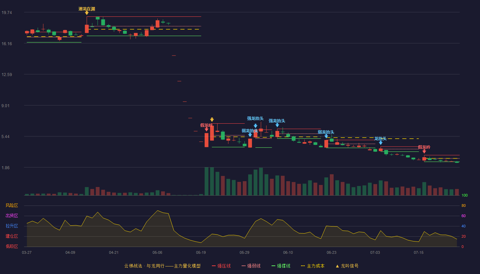Screen dimensions: 480x274
Task: Click the 06-10 date label
Action: point(288,252)
